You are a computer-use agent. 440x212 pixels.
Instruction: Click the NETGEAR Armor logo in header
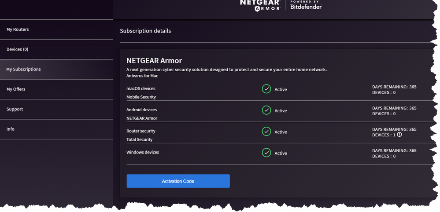click(260, 4)
